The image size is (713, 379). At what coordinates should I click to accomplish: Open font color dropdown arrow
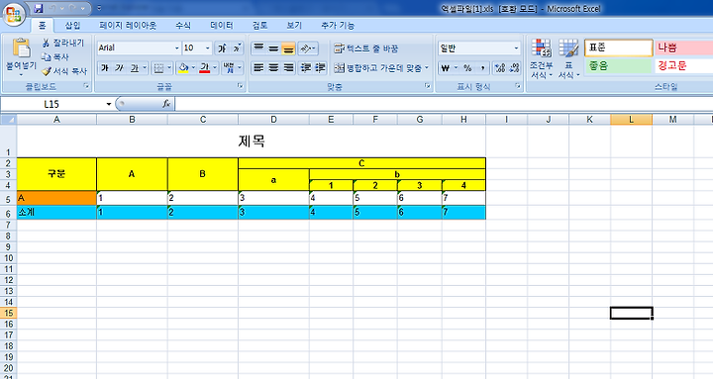[x=215, y=68]
